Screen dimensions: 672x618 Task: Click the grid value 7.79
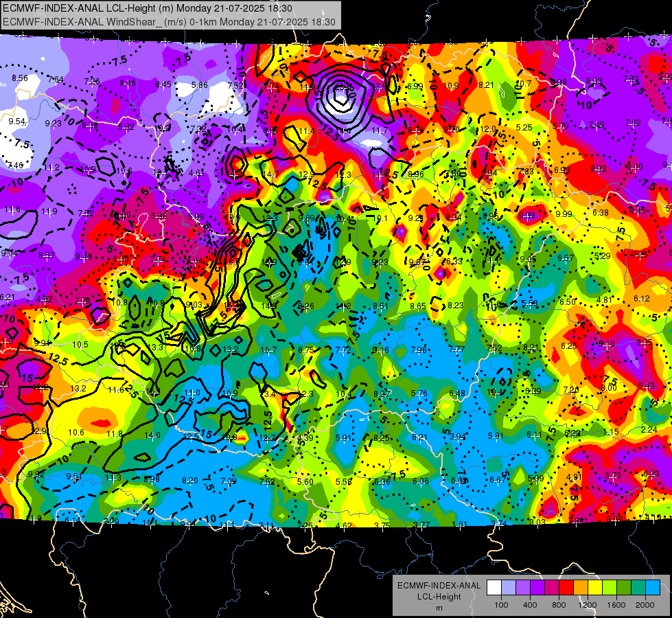(82, 301)
